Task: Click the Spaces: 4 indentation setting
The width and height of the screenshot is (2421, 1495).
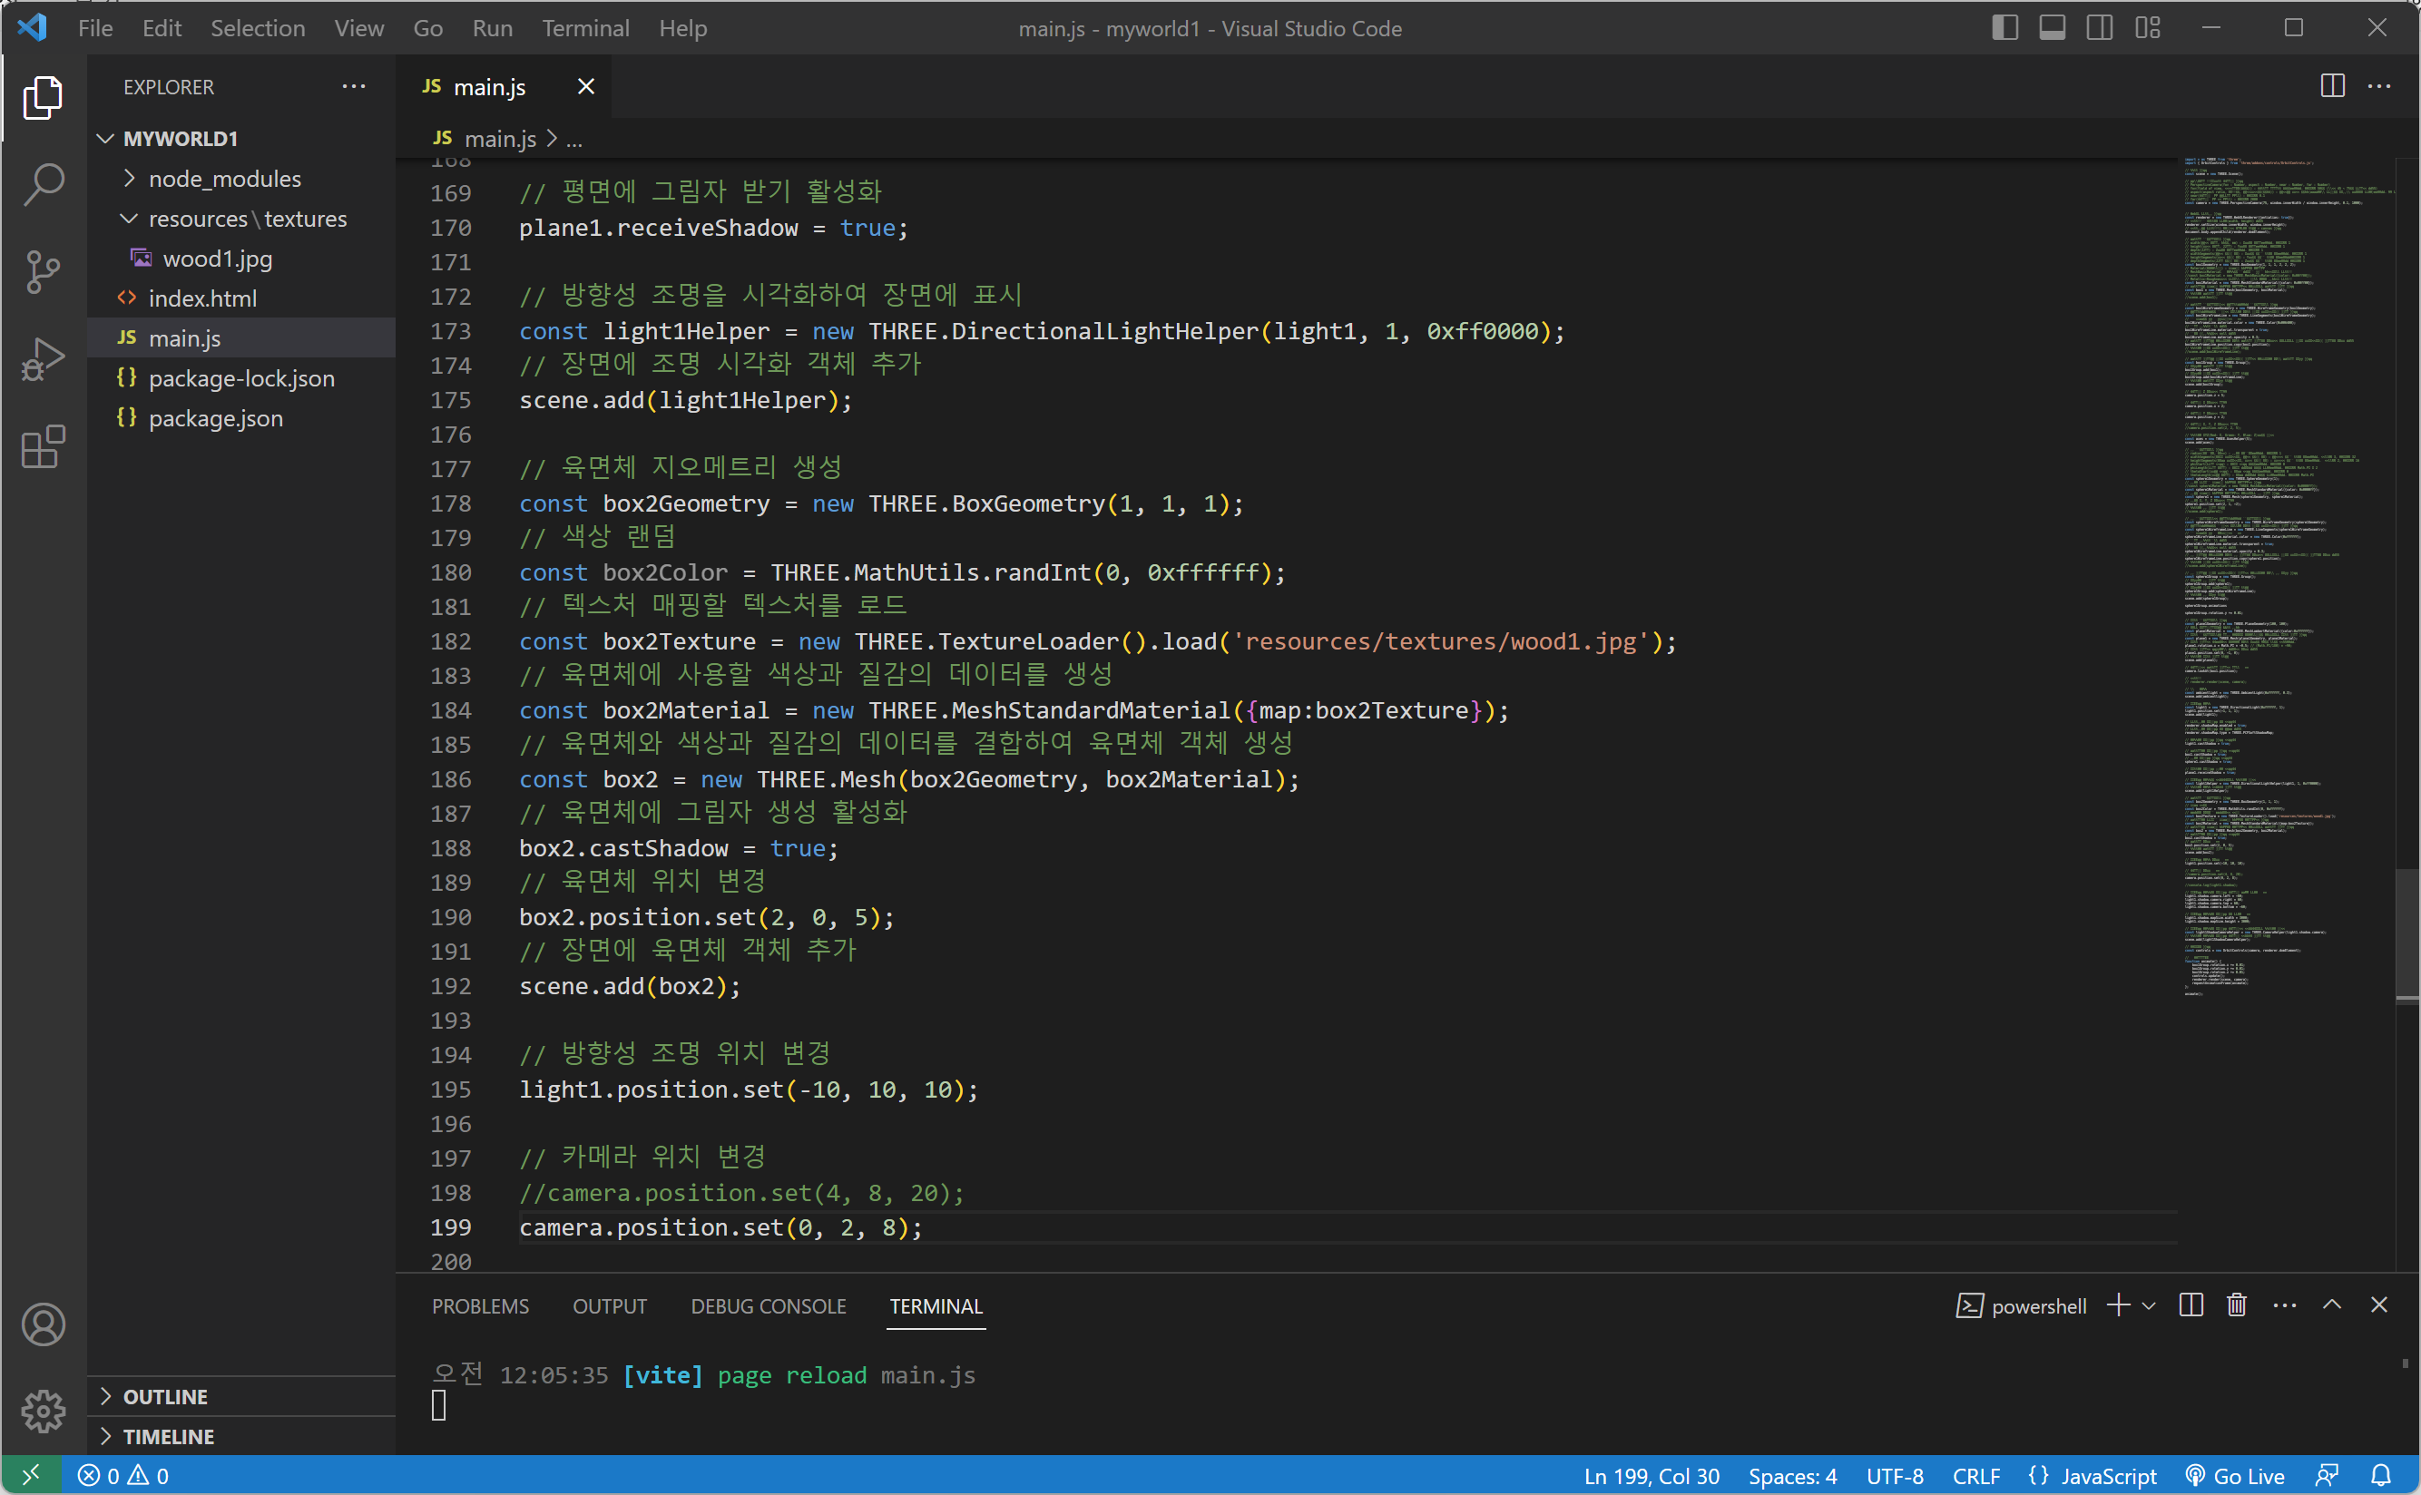Action: 1792,1475
